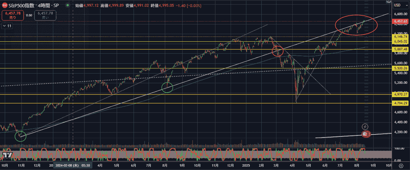Image resolution: width=410 pixels, height=170 pixels.
Task: Click the green market status dot
Action: pos(68,6)
